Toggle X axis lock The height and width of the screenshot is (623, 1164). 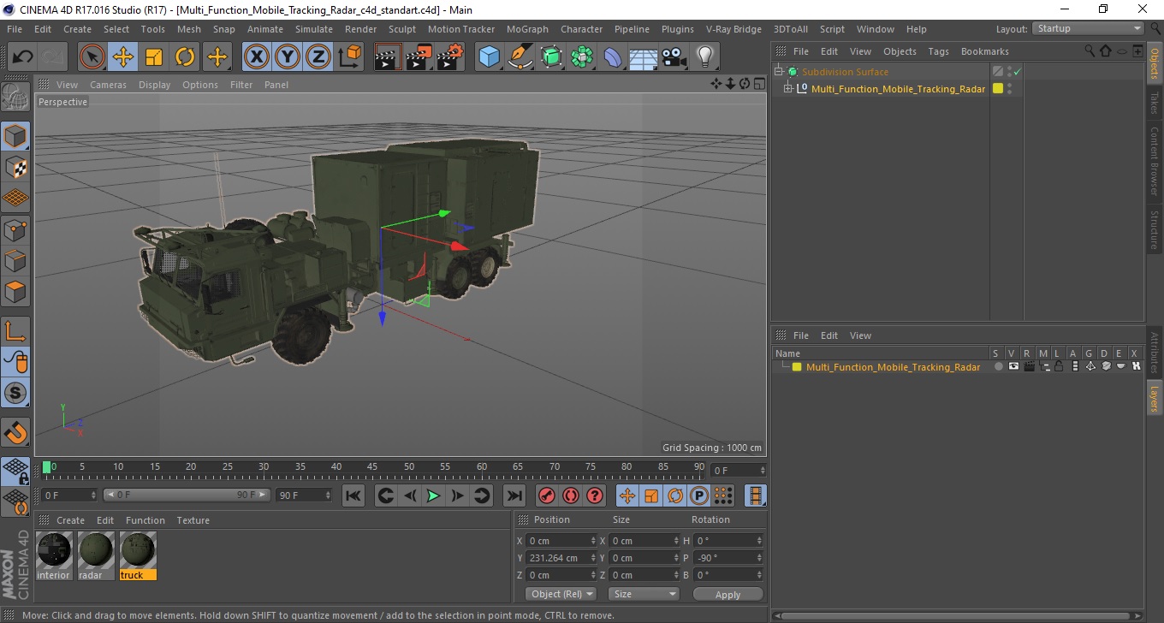click(257, 57)
